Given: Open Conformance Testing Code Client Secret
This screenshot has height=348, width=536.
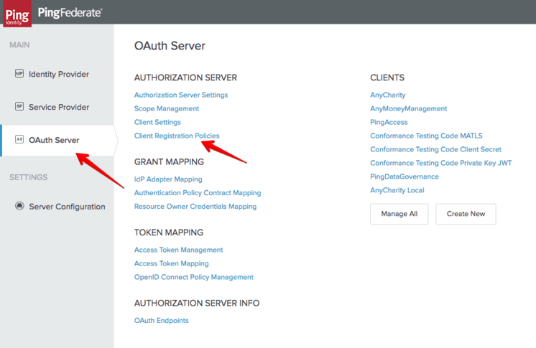Looking at the screenshot, I should (435, 149).
